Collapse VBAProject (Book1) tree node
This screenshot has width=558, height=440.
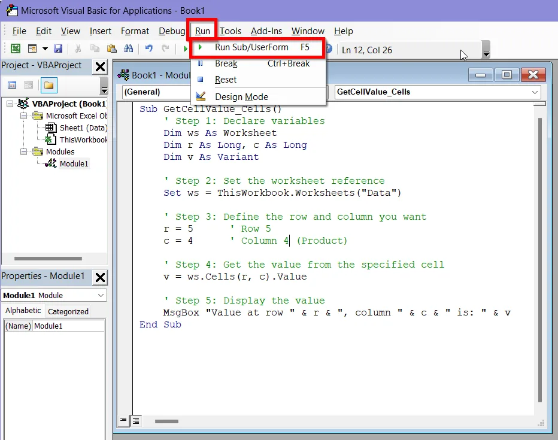[x=10, y=104]
